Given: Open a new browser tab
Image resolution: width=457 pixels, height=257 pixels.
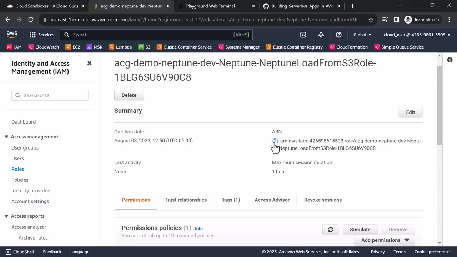Looking at the screenshot, I should coord(352,6).
